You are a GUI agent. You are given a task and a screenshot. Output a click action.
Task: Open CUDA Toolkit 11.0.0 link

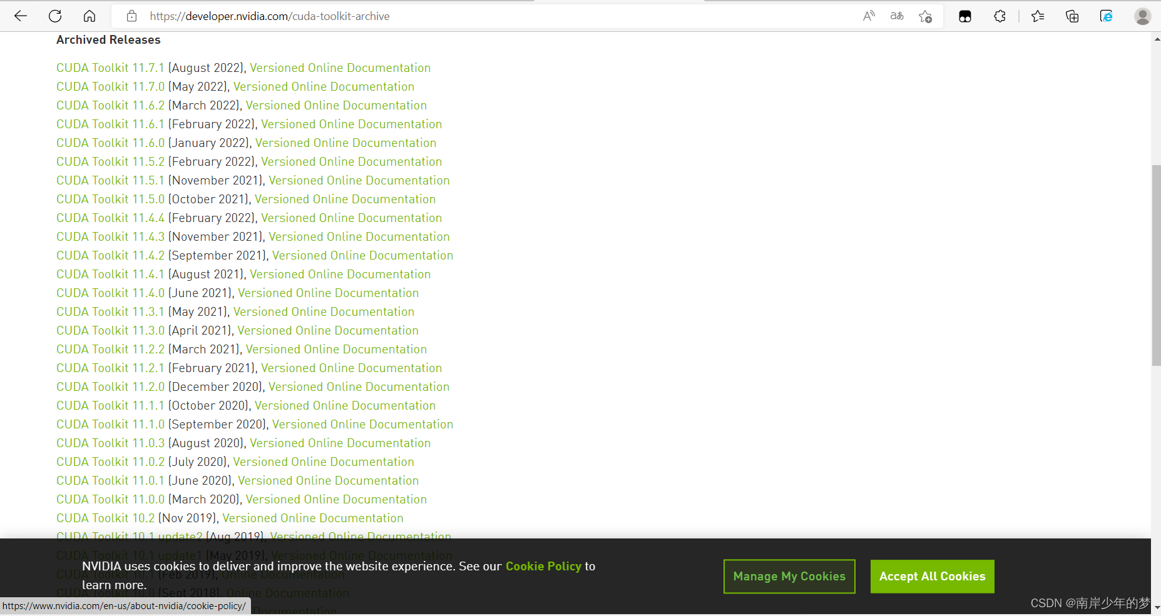click(x=110, y=499)
